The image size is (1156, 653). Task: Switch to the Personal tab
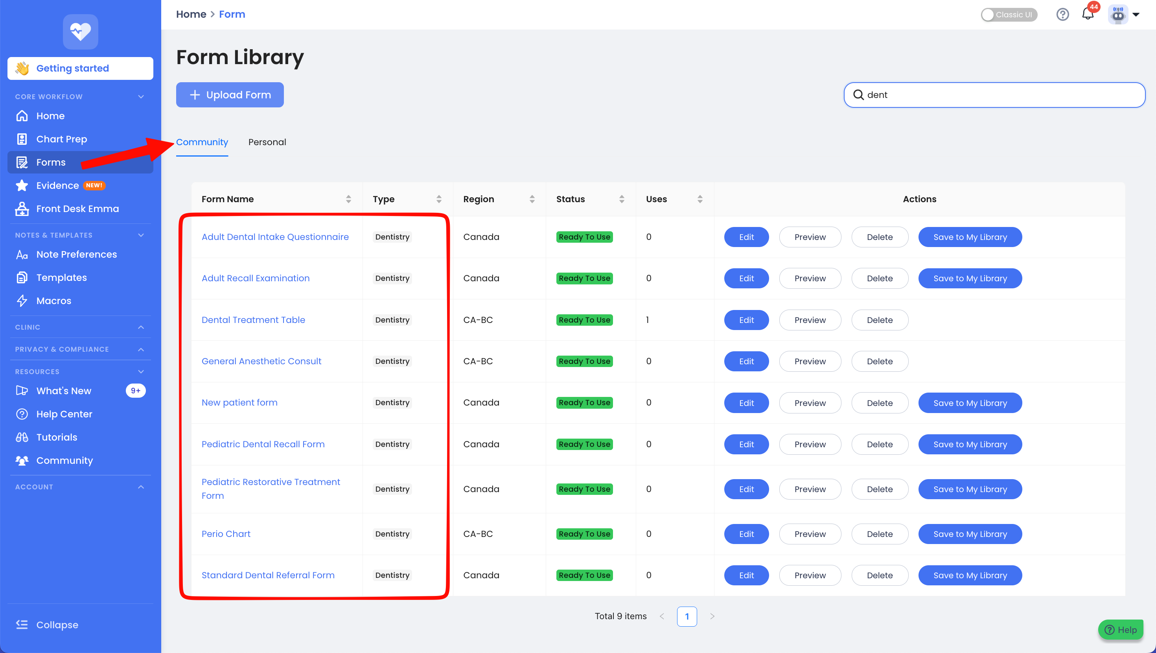click(267, 142)
